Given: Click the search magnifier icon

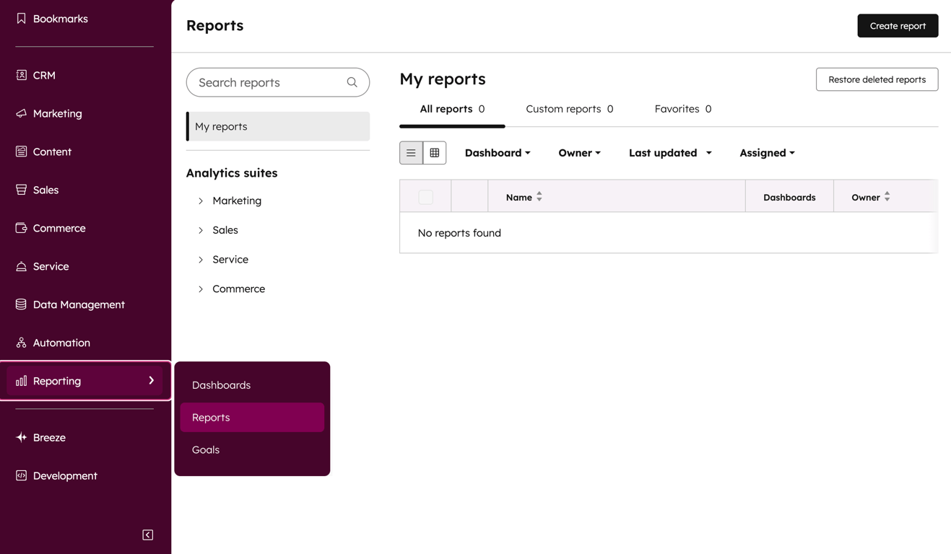Looking at the screenshot, I should pos(352,82).
